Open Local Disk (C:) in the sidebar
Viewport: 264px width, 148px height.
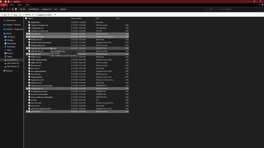pos(12,60)
